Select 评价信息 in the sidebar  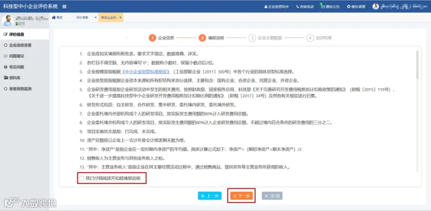[x=24, y=34]
